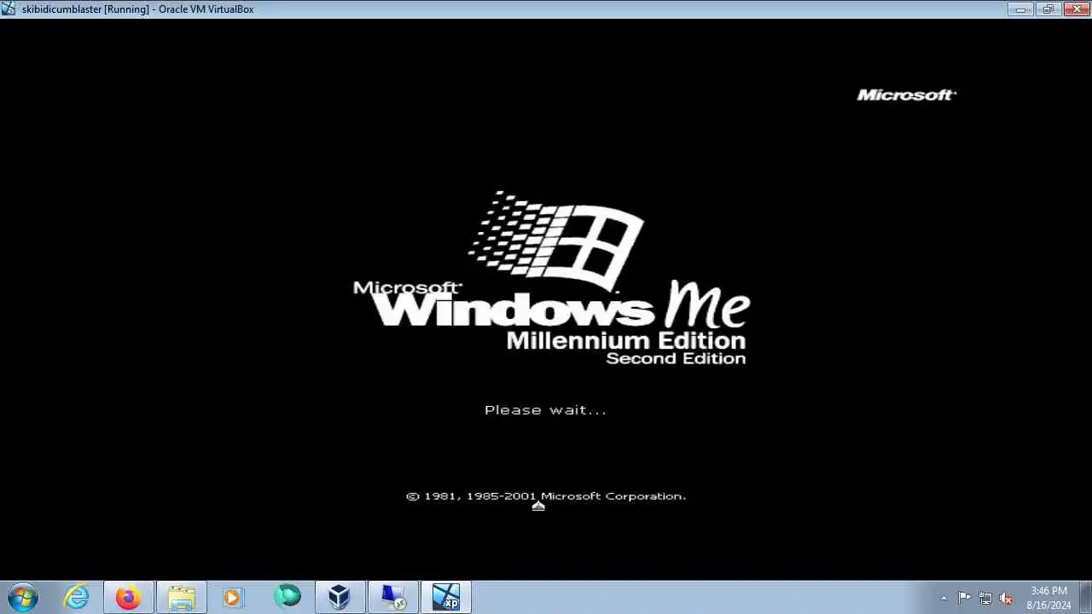Open Firefox from the taskbar

point(129,597)
